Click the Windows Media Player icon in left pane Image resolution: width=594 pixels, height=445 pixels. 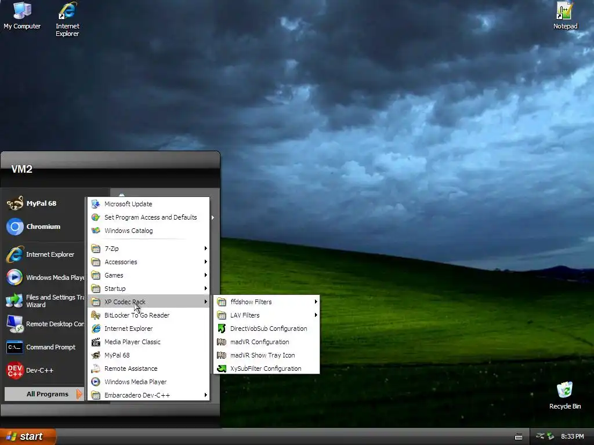point(15,278)
